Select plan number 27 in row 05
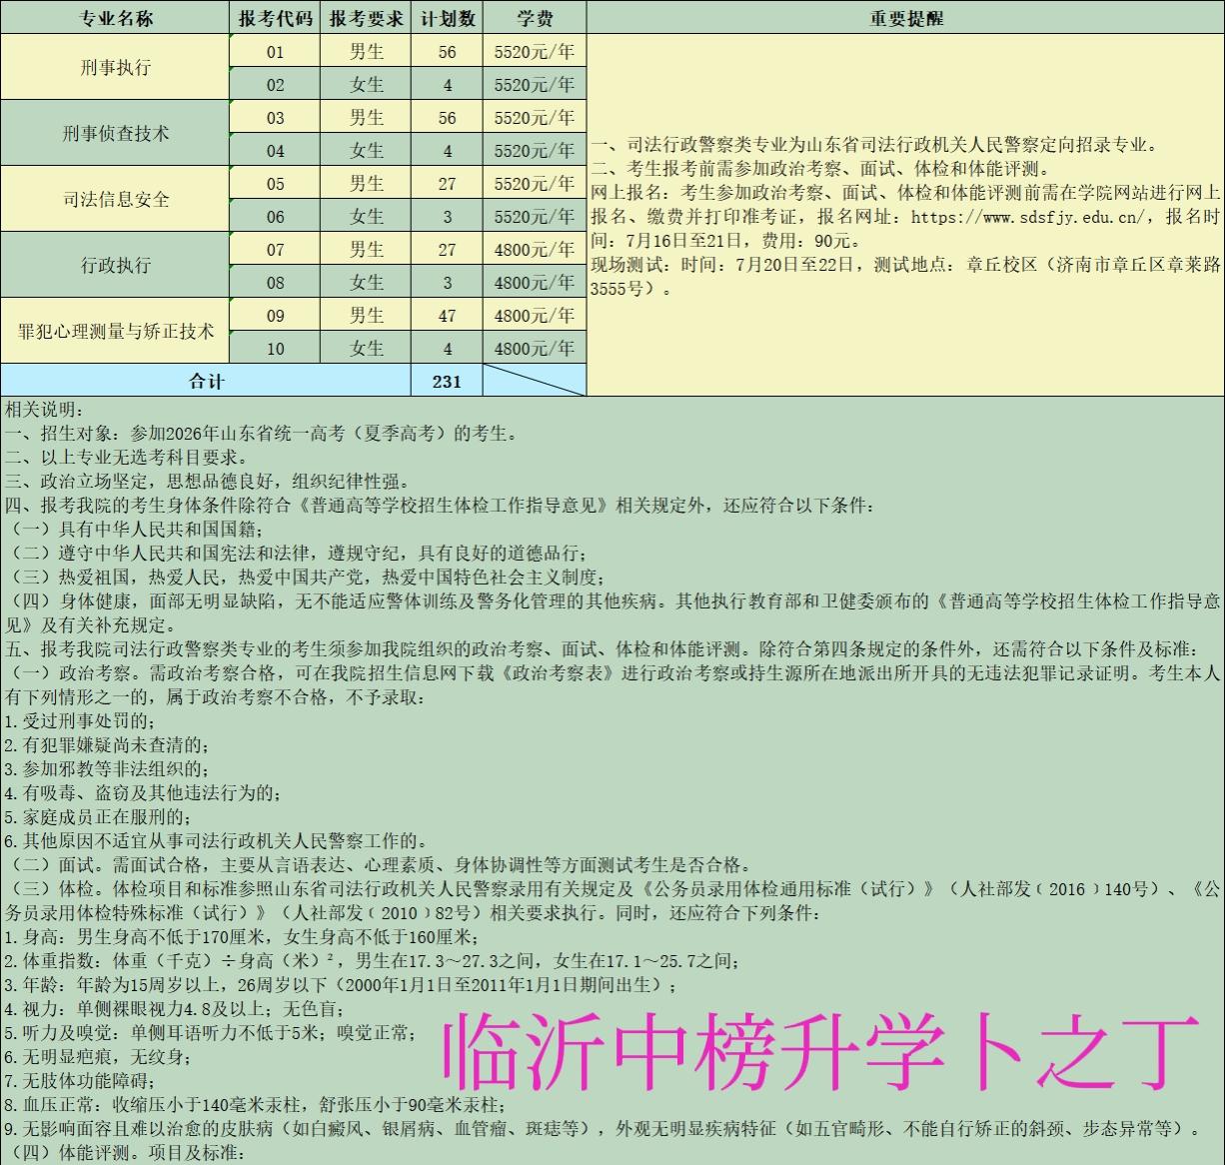 click(x=447, y=184)
